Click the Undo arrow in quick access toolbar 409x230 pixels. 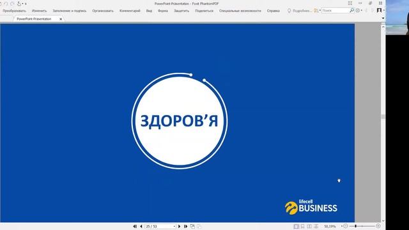point(6,4)
